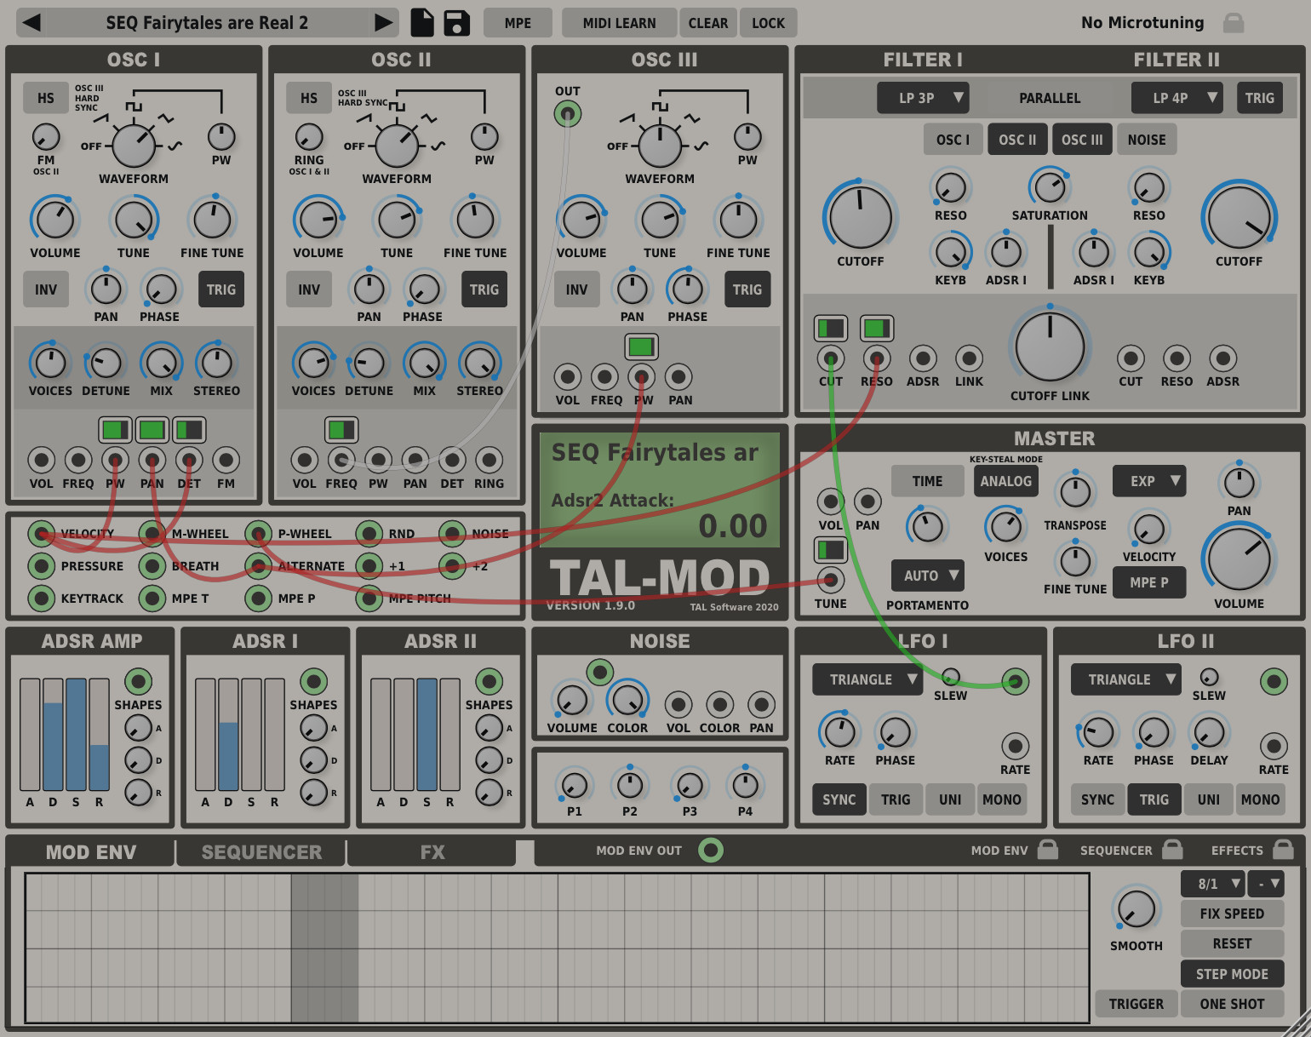Screen dimensions: 1311x1037
Task: Click the OSC III OUT jack
Action: pos(566,112)
